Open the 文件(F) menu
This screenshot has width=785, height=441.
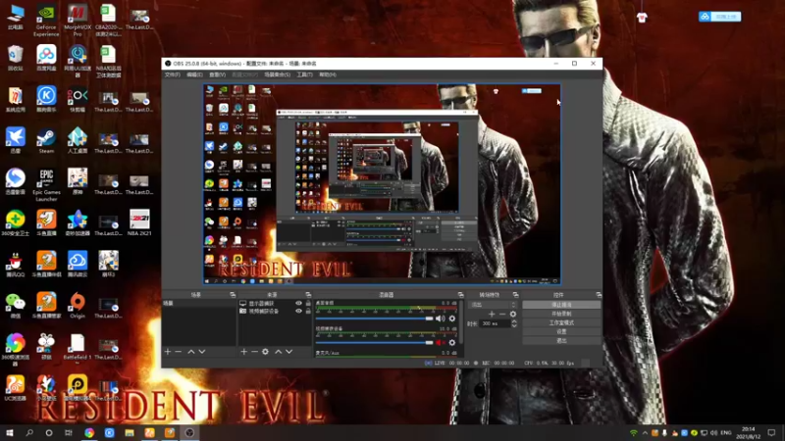pos(173,74)
